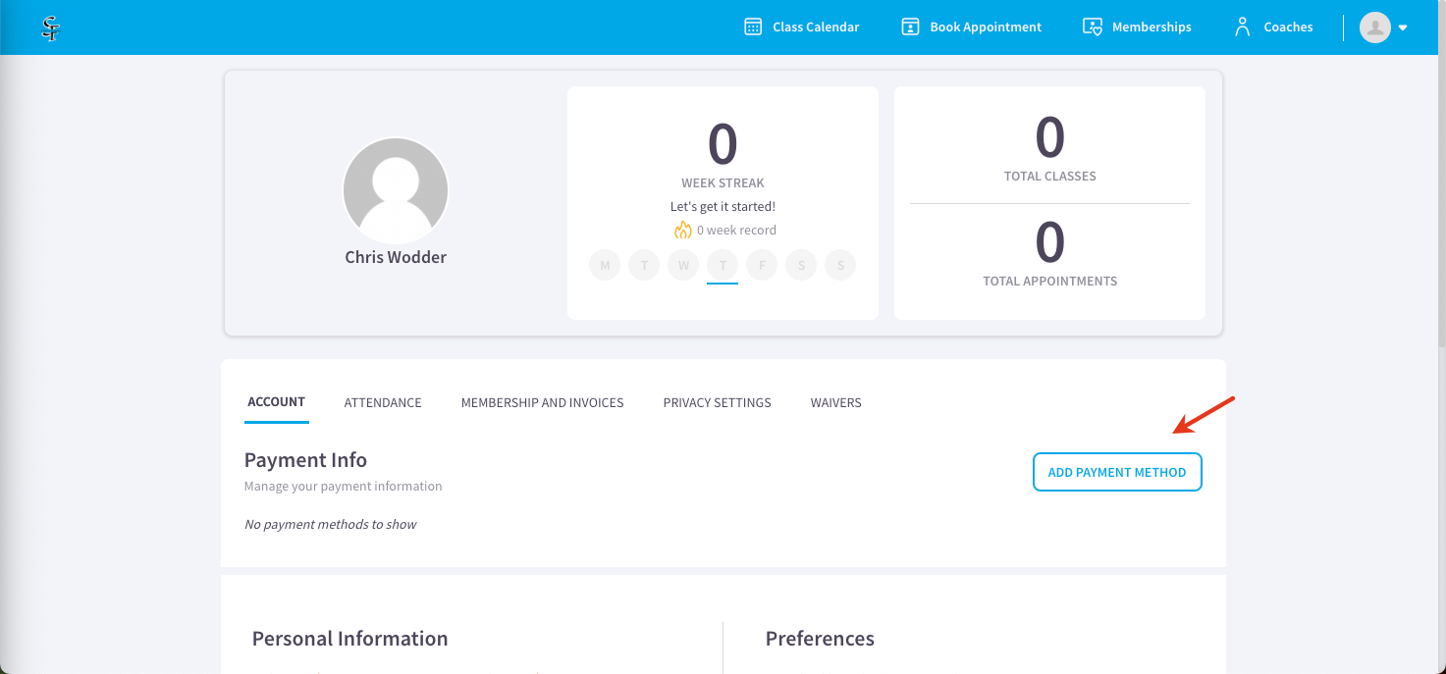This screenshot has height=674, width=1446.
Task: Click the user avatar in top bar
Action: click(x=1375, y=26)
